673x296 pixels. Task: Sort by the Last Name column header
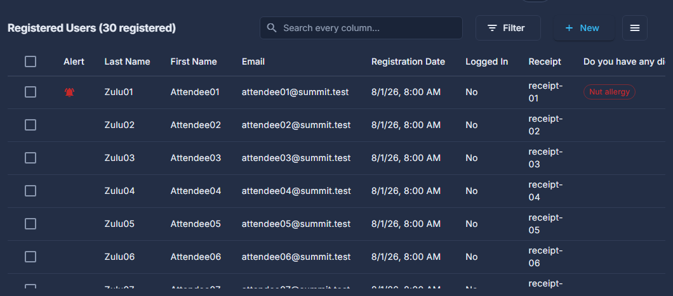click(x=127, y=61)
